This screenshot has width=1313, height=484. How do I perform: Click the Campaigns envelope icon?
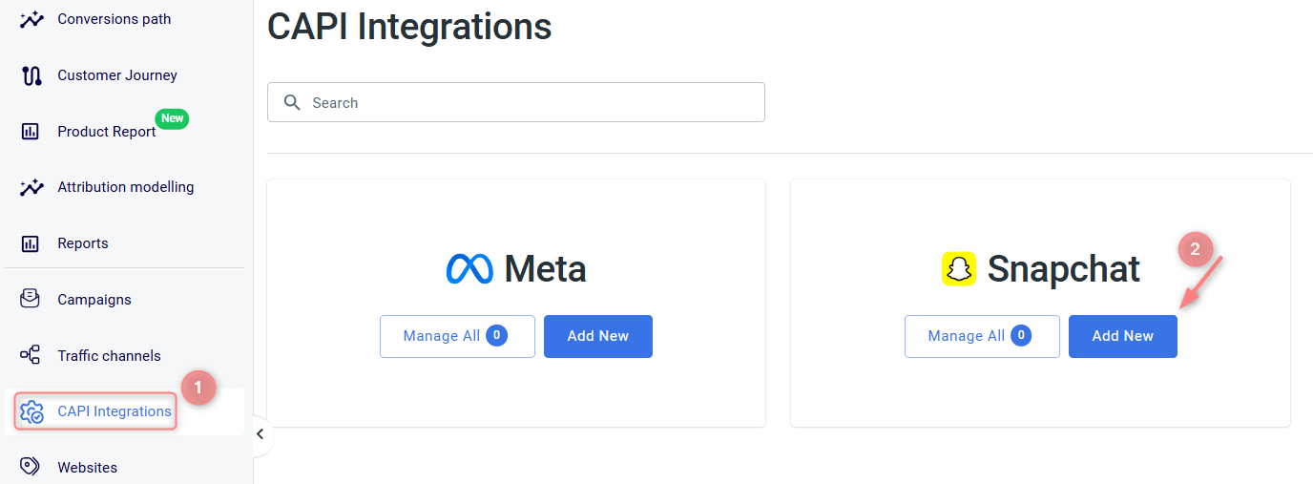click(31, 299)
